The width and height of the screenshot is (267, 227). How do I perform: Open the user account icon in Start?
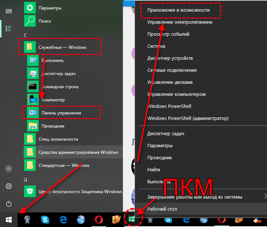pos(9,169)
